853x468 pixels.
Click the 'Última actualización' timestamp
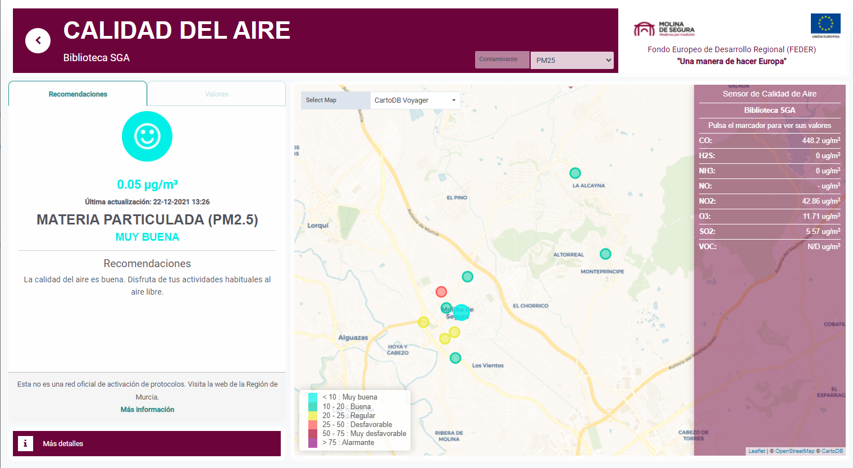[x=147, y=201]
